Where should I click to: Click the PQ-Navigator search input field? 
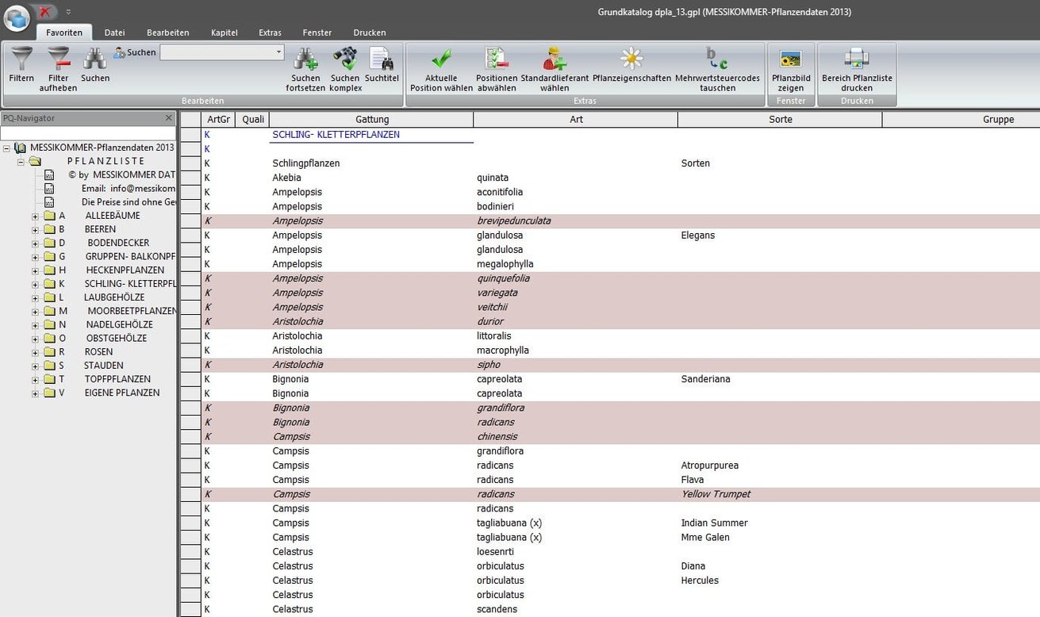pyautogui.click(x=88, y=133)
